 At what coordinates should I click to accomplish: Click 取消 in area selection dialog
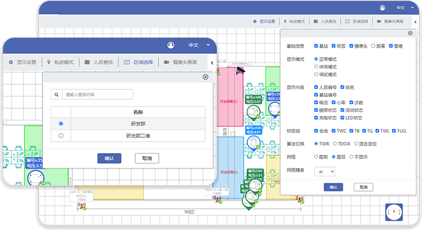click(147, 158)
